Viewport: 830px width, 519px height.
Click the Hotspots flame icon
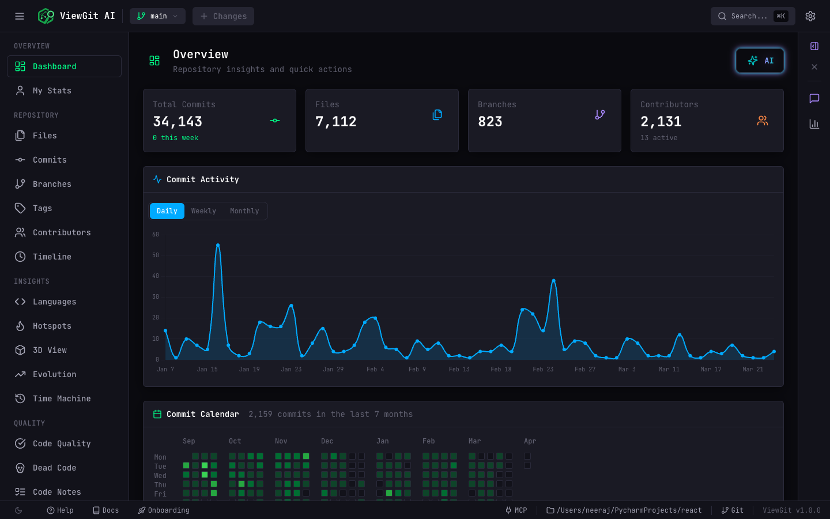point(19,326)
